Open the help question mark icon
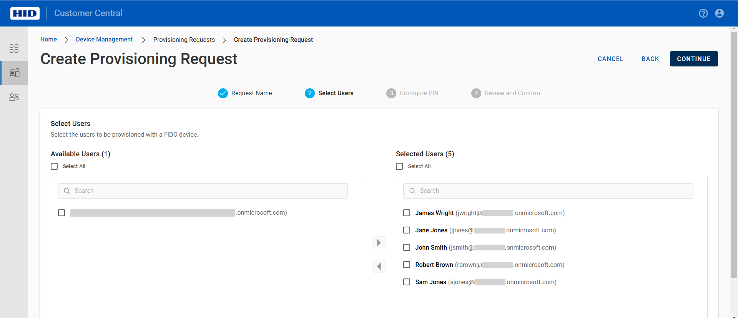738x318 pixels. pos(703,13)
